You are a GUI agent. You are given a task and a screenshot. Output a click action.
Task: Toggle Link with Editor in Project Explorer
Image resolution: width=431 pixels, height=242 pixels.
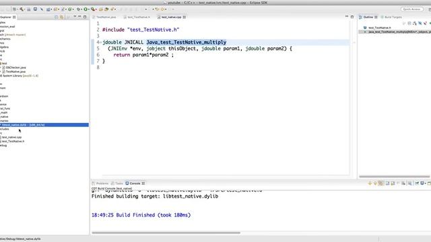61,17
